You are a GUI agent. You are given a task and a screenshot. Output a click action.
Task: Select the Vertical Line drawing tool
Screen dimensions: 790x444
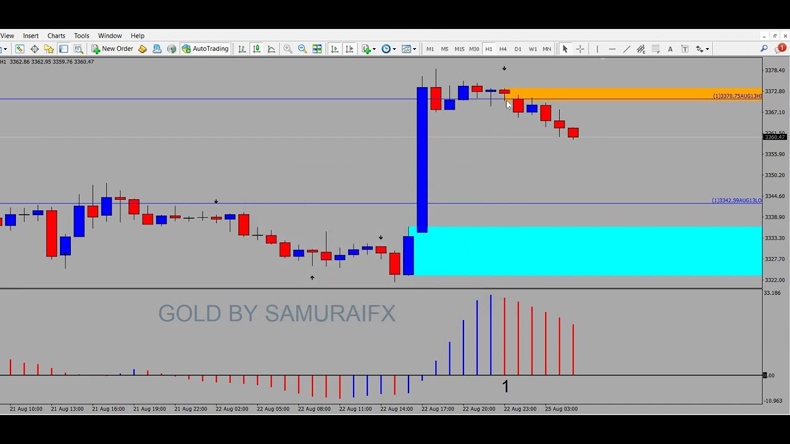(x=597, y=49)
